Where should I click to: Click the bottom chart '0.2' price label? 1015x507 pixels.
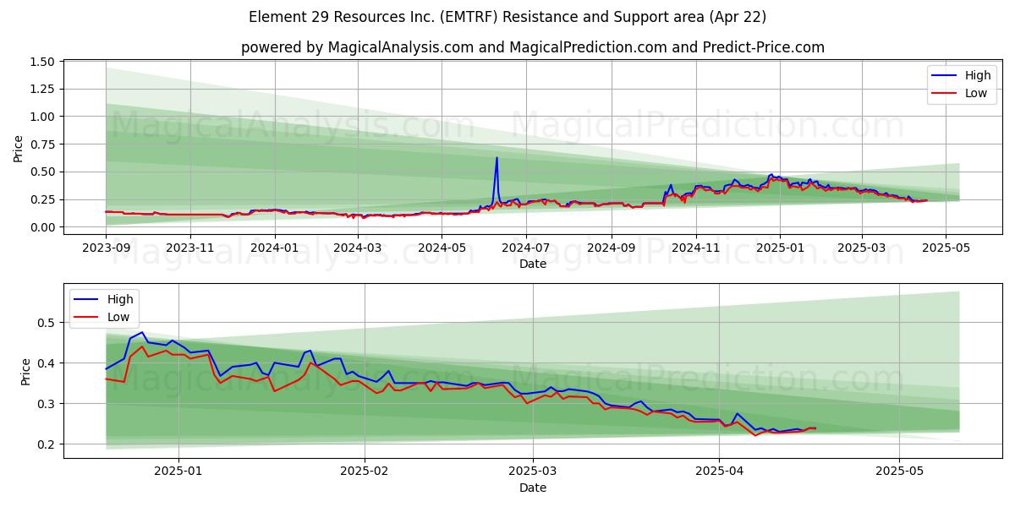click(x=45, y=444)
